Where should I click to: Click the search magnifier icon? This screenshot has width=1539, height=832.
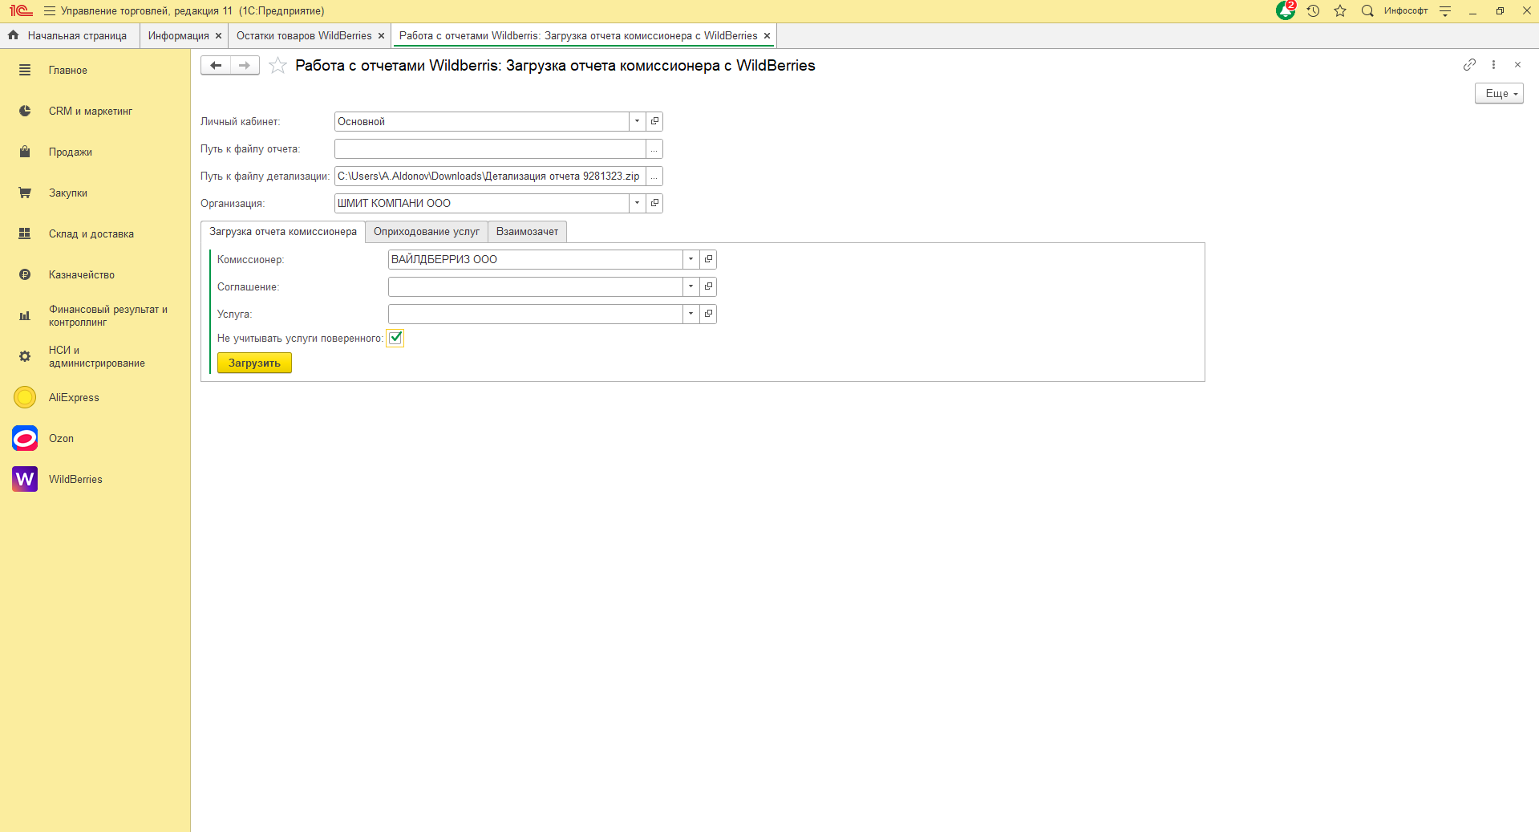tap(1367, 11)
